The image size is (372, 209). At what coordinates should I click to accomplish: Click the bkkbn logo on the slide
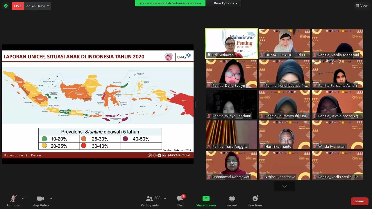coord(184,56)
